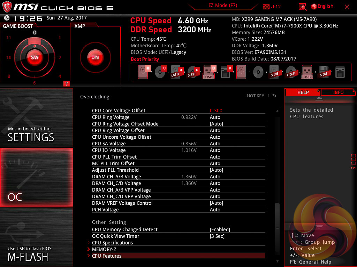Switch to the HELP tab
Viewport: 357px width, 267px height.
[x=303, y=92]
